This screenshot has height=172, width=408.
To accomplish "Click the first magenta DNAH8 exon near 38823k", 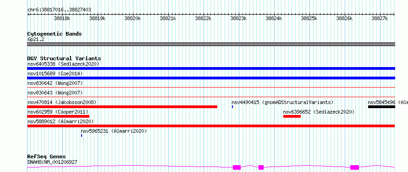I will (237, 167).
